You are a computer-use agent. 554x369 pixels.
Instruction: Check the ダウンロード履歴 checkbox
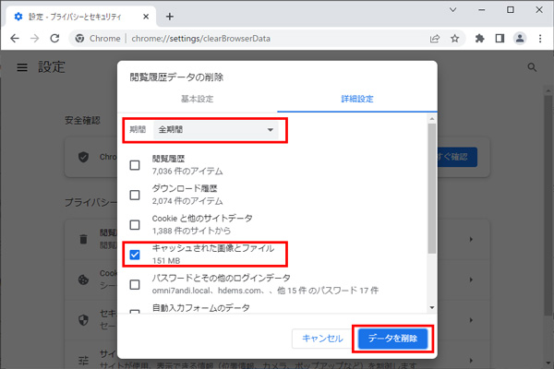coord(135,195)
